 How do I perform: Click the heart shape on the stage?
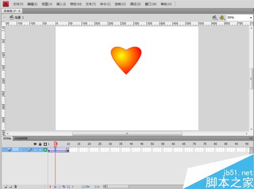[x=126, y=60]
